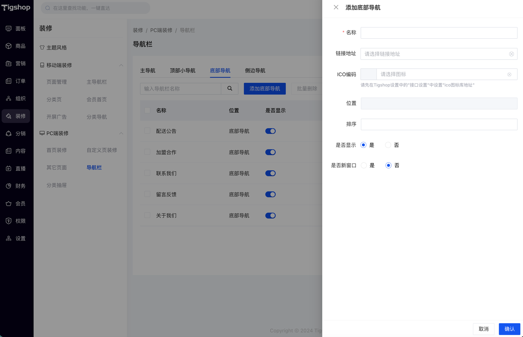Open the 组织 organization sidebar icon

(x=8, y=98)
